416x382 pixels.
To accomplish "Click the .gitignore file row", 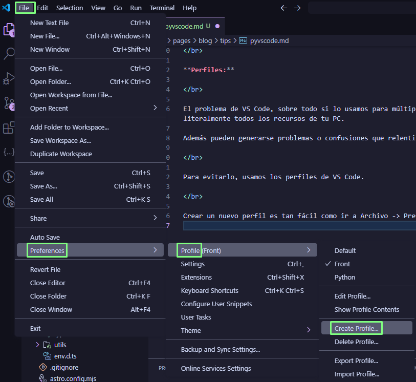I will coord(85,367).
